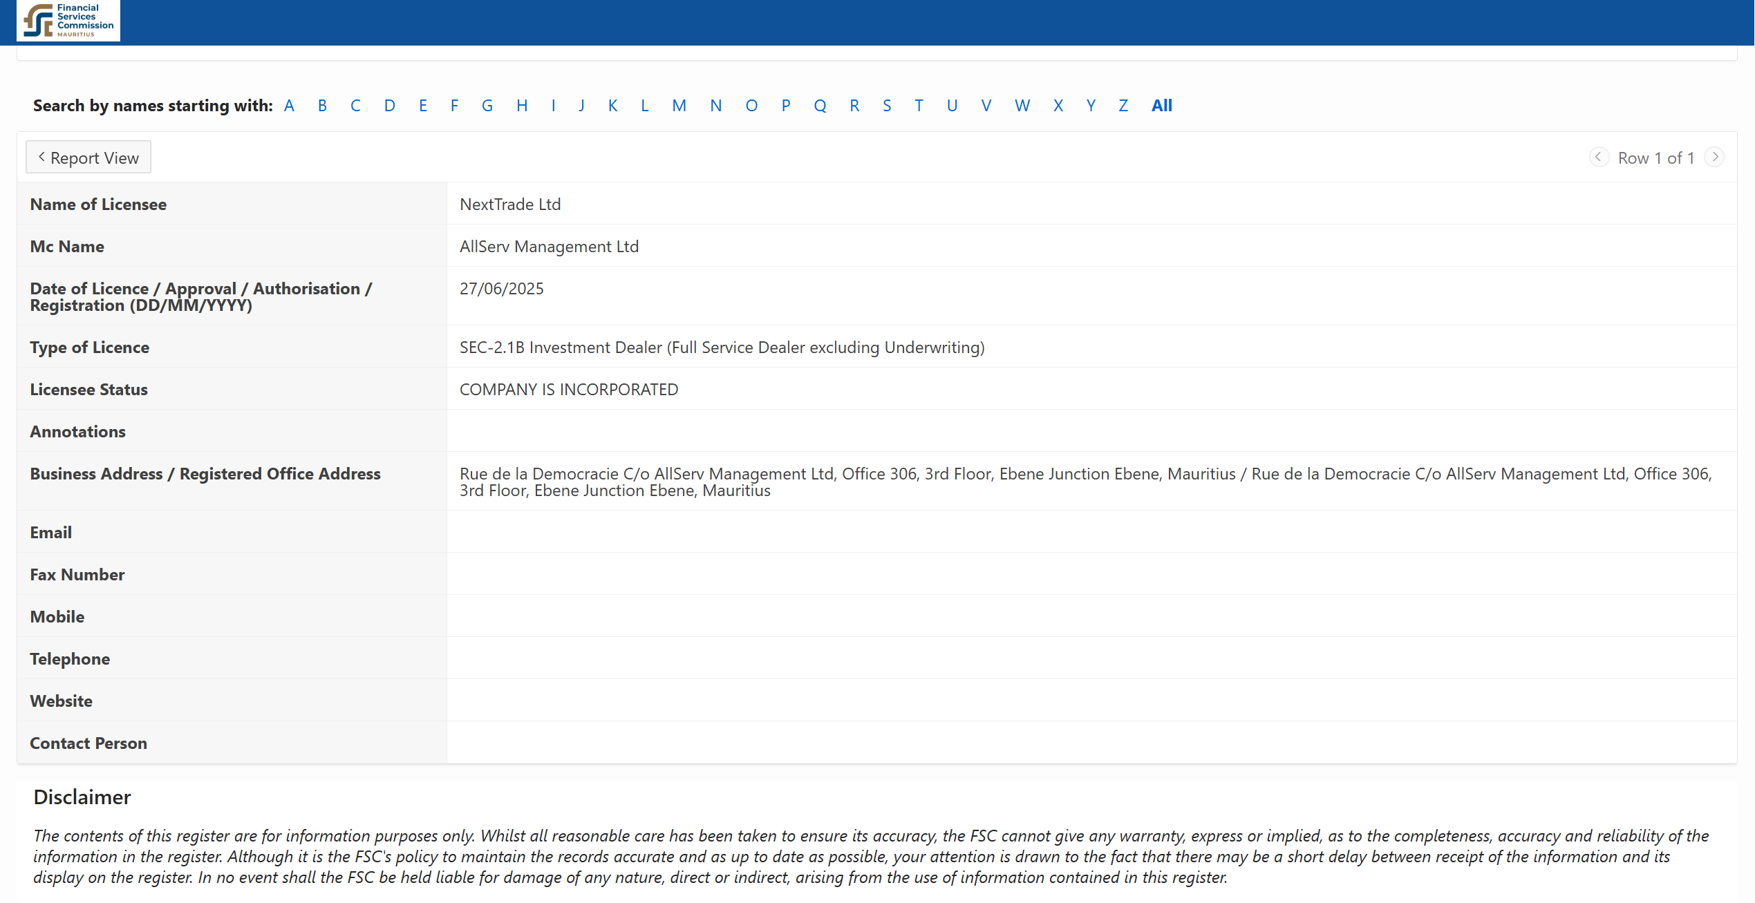Select AllServ Management Ltd Mc Name value
Image resolution: width=1755 pixels, height=903 pixels.
pyautogui.click(x=549, y=247)
